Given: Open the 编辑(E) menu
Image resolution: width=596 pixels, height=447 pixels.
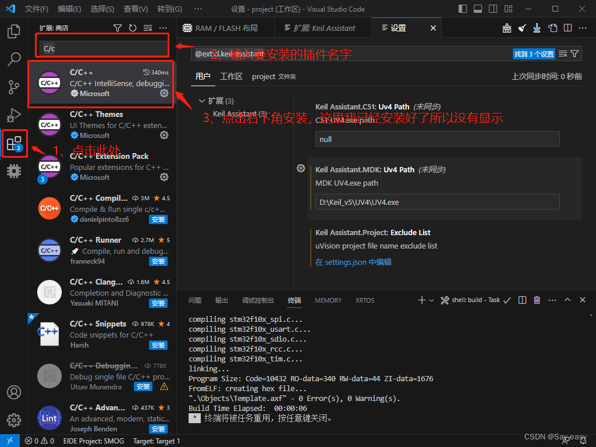Looking at the screenshot, I should [69, 9].
